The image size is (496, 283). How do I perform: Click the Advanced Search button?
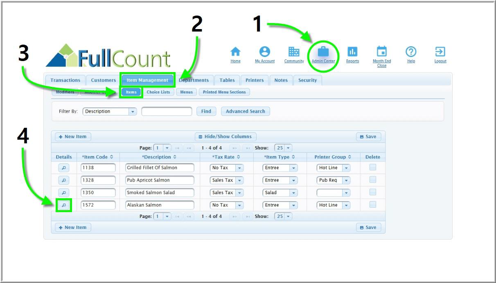(245, 111)
